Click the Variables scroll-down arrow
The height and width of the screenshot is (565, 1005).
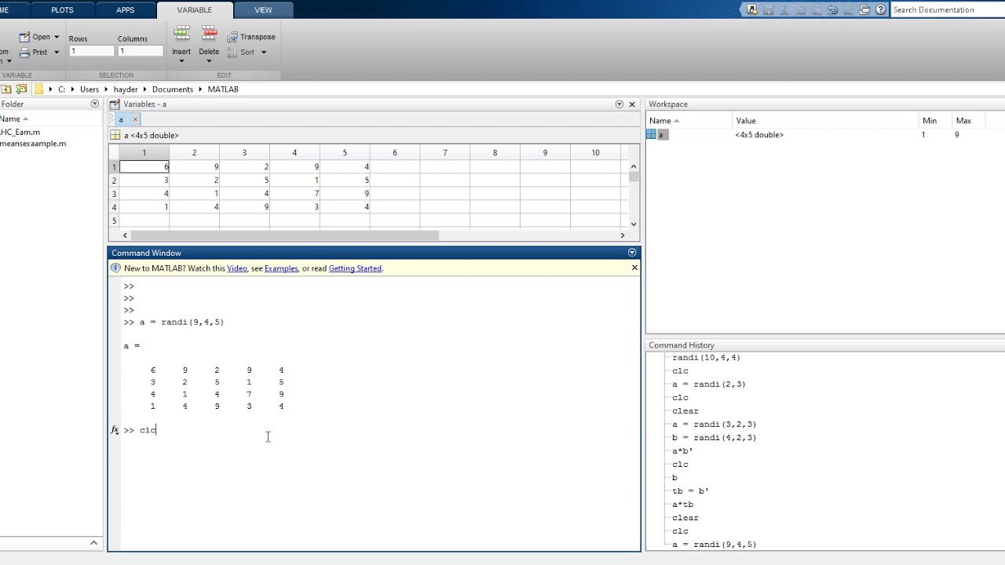click(634, 224)
